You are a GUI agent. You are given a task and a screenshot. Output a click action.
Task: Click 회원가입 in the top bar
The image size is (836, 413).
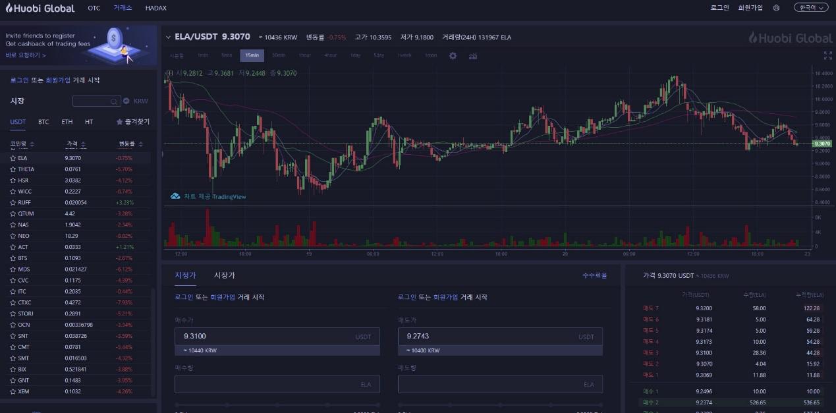[x=750, y=8]
